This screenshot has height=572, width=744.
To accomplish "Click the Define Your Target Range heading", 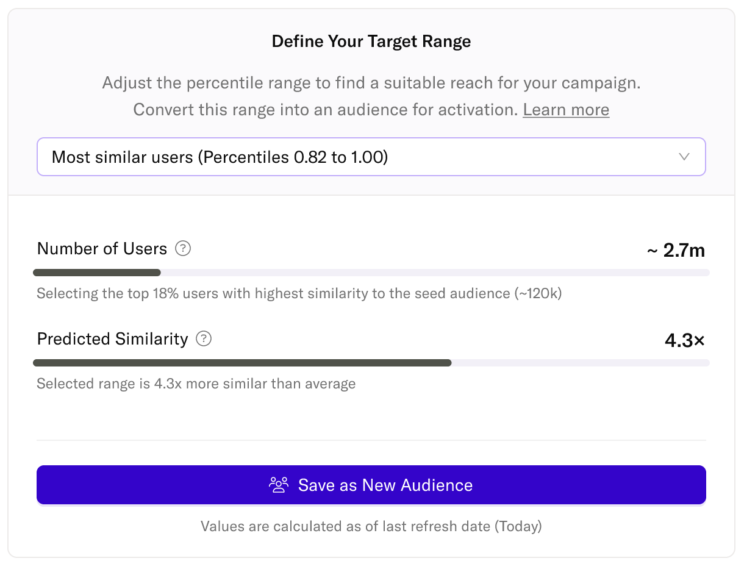I will [x=371, y=41].
